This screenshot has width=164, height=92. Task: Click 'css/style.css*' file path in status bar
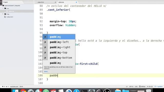tap(14, 87)
